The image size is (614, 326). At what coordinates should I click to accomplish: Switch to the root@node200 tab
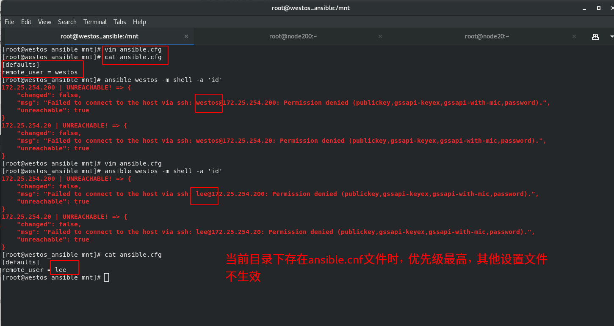293,36
